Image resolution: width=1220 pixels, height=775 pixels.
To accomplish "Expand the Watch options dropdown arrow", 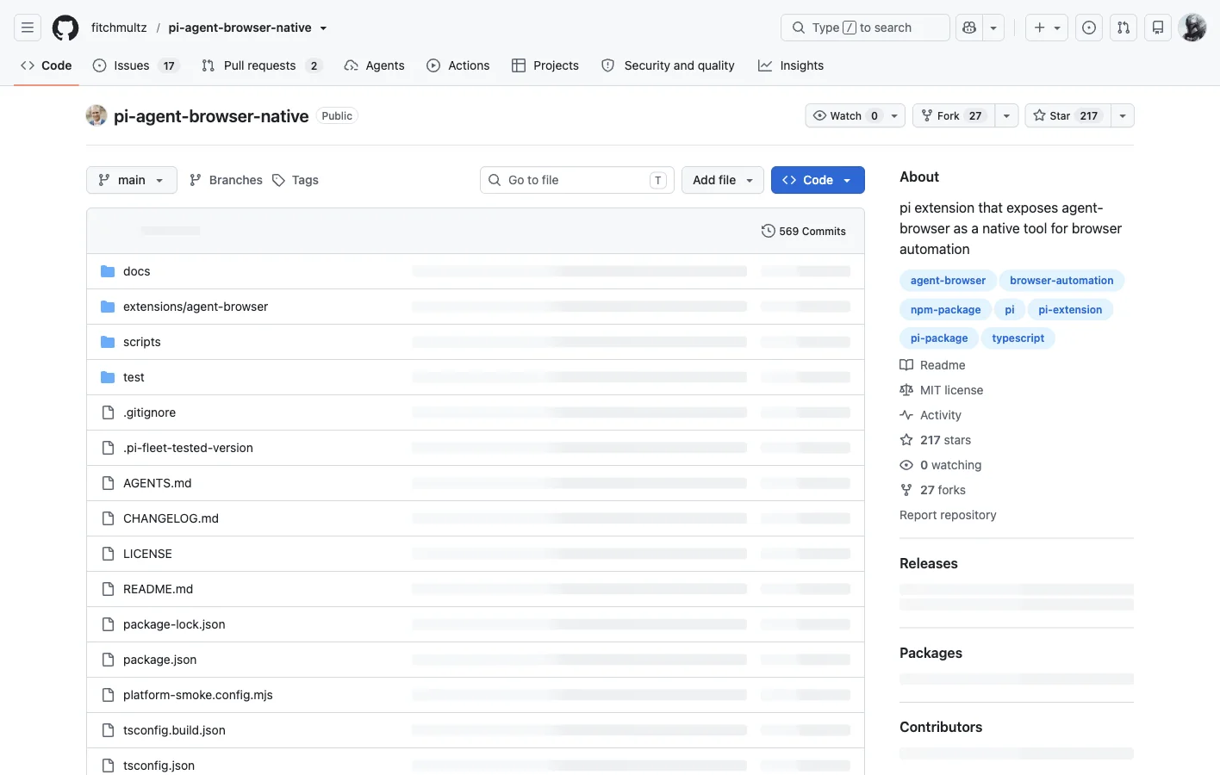I will pos(895,115).
